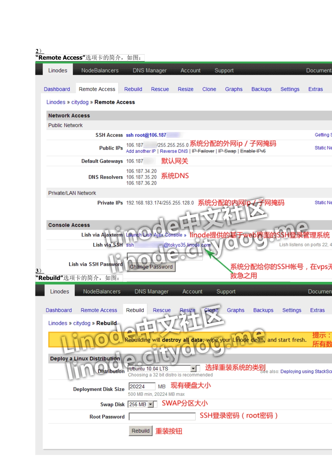This screenshot has height=470, width=332.
Task: Switch to Resize tab on Remote Access page
Action: click(x=186, y=89)
